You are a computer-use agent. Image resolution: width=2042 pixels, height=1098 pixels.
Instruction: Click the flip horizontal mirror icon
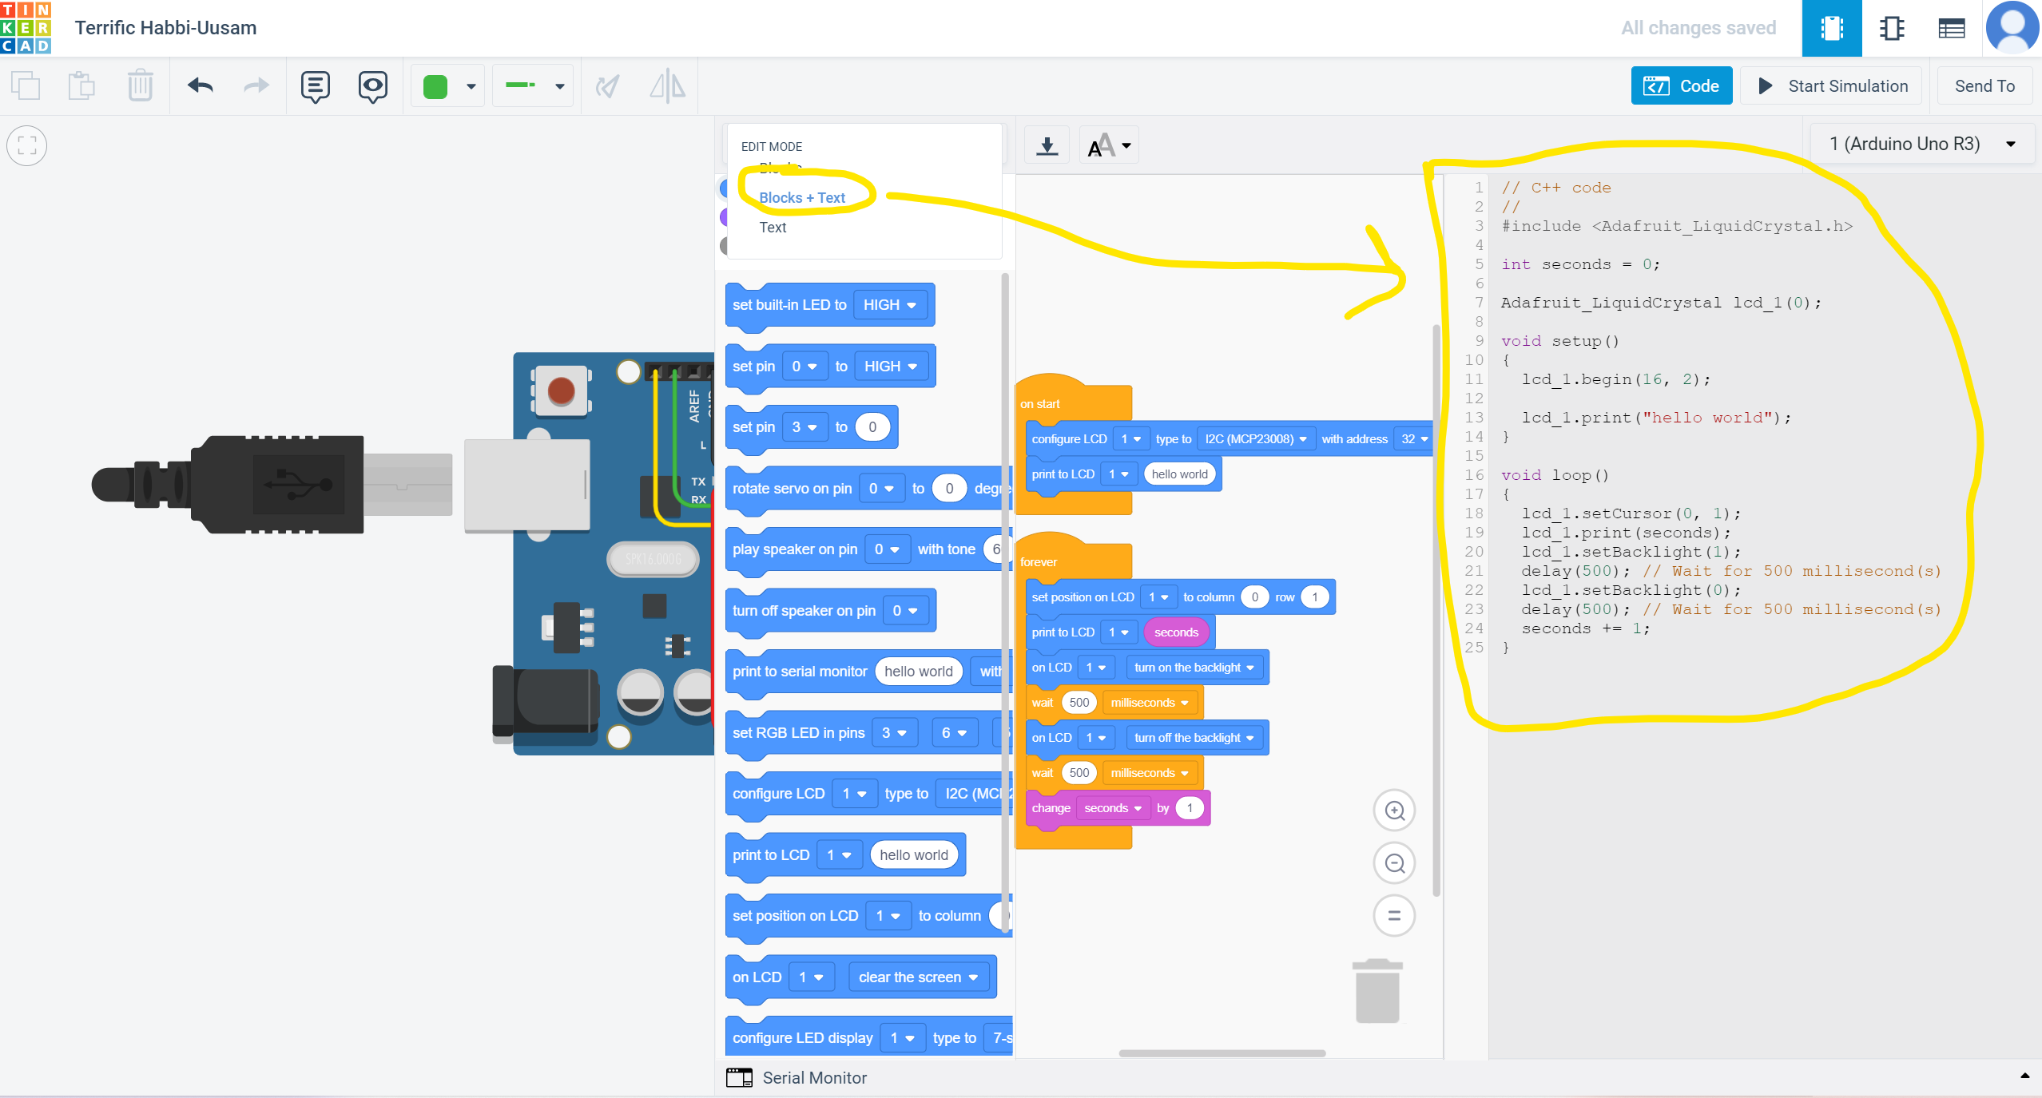click(667, 85)
